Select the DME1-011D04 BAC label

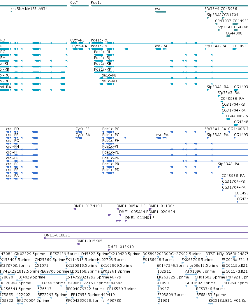(161, 206)
